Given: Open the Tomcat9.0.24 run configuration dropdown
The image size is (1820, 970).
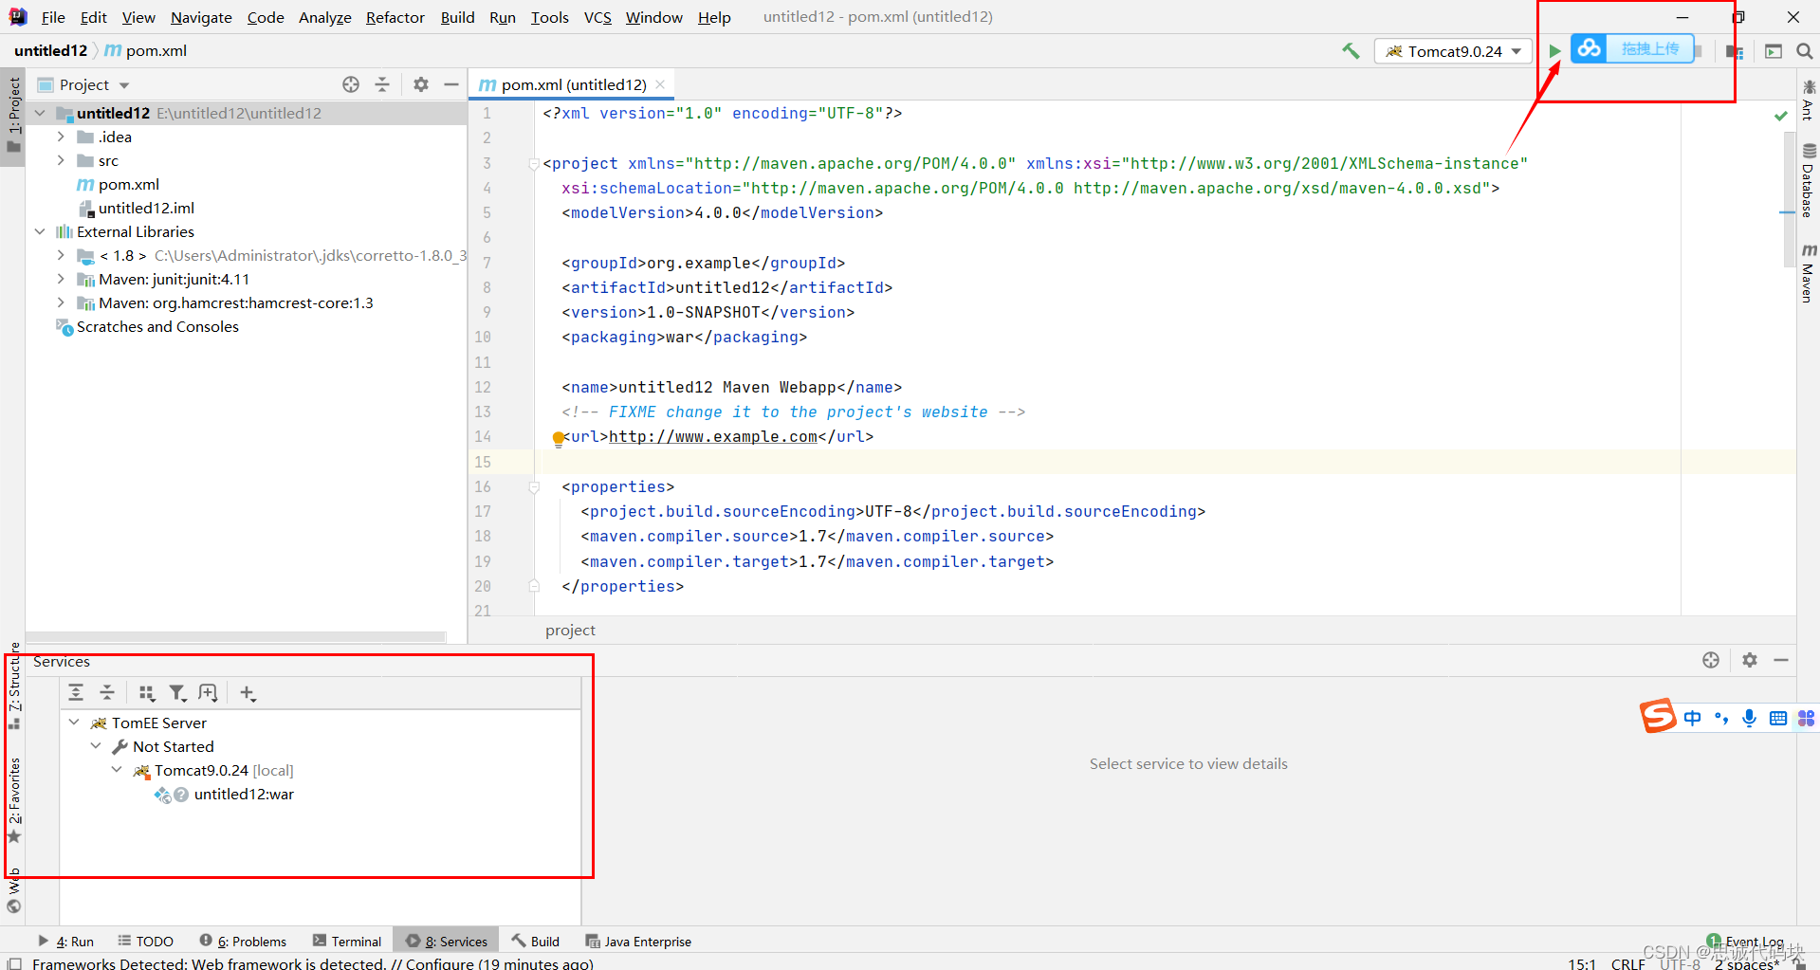Looking at the screenshot, I should click(x=1453, y=51).
